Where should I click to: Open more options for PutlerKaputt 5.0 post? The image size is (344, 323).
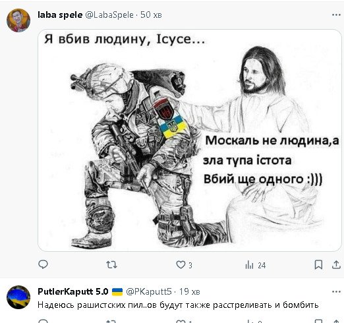coord(336,291)
